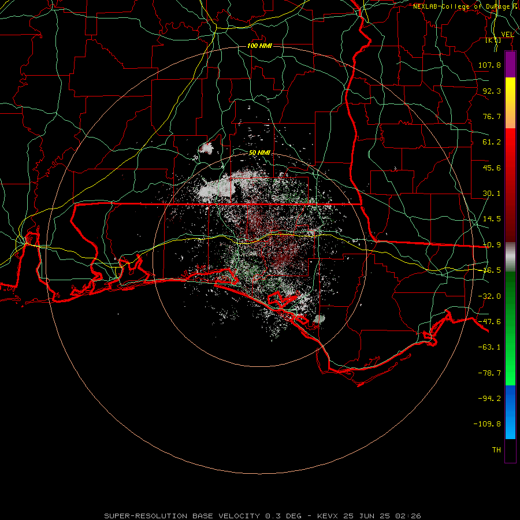
Task: Click the -94.2 legend value
Action: pyautogui.click(x=489, y=398)
